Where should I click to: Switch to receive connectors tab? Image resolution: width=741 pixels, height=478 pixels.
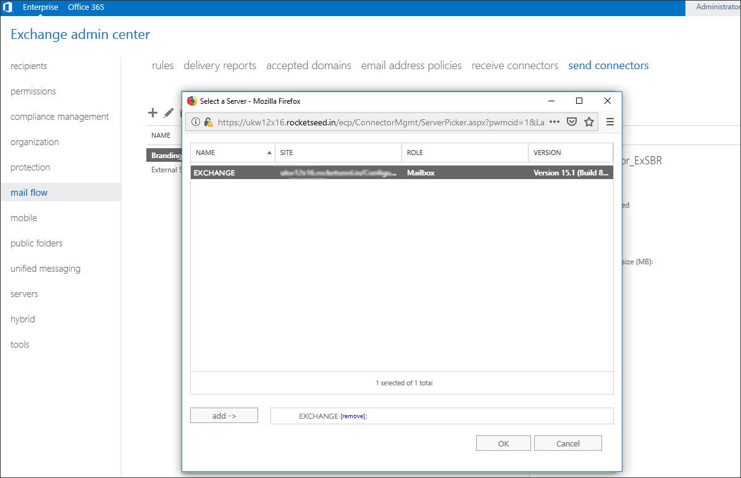514,65
